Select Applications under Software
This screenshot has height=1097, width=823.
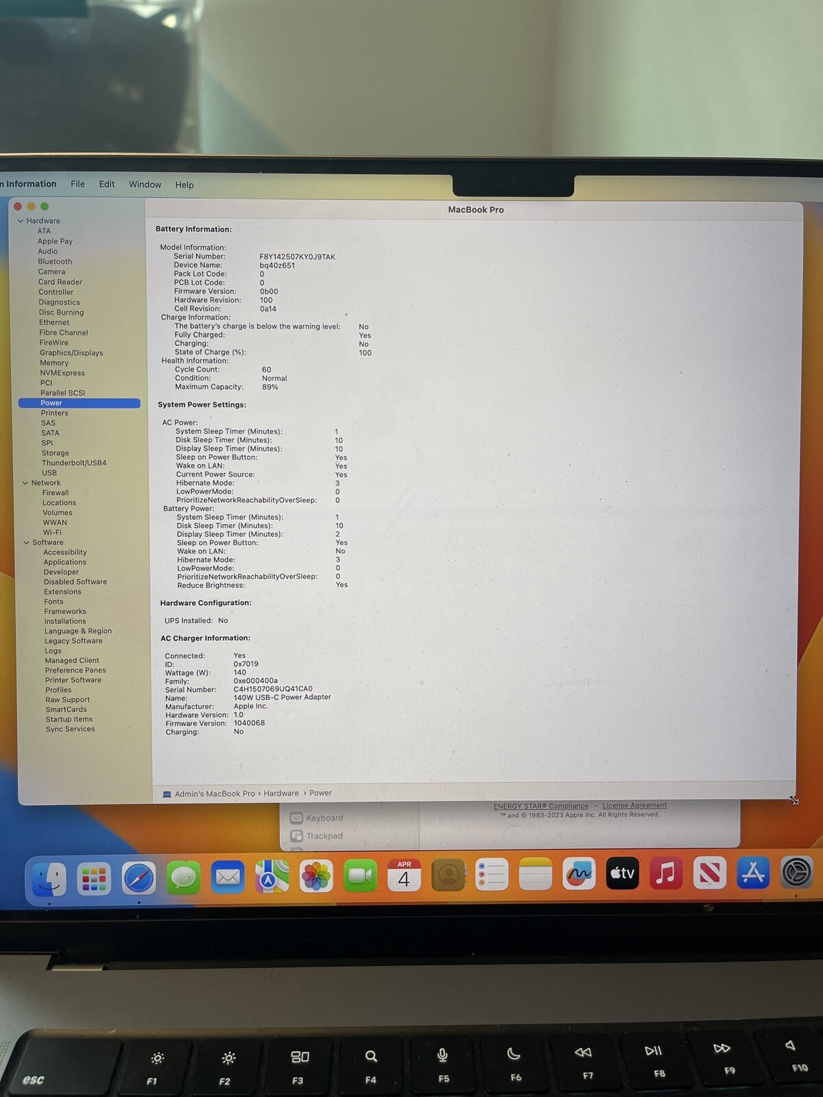tap(65, 562)
